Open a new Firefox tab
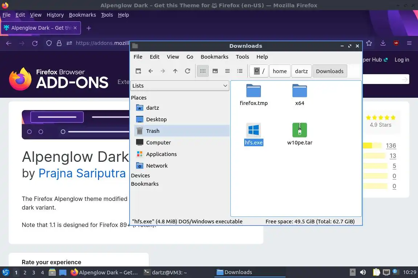This screenshot has width=418, height=278. [x=89, y=28]
